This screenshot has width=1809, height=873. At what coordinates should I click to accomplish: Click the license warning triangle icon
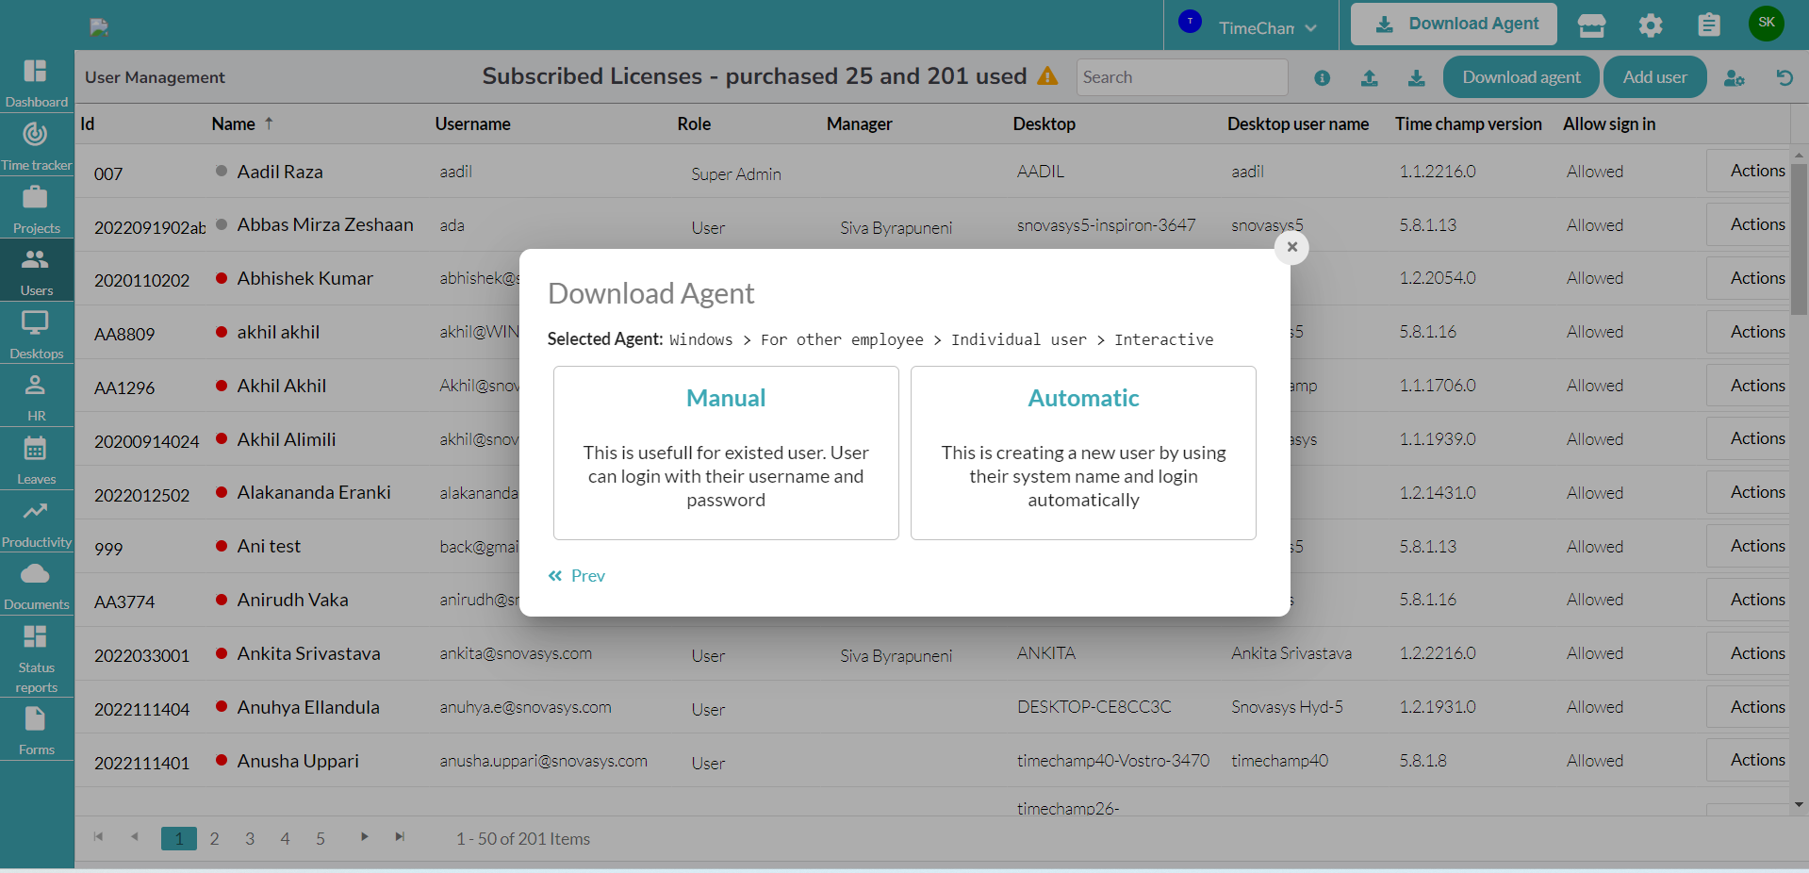pyautogui.click(x=1047, y=76)
